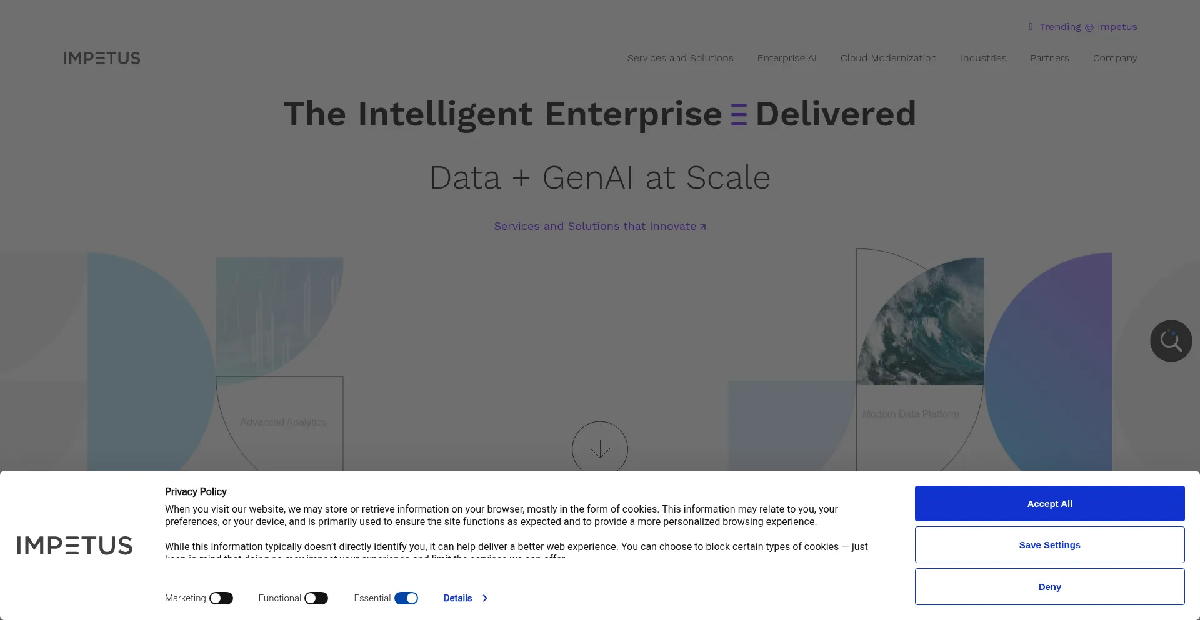1200x620 pixels.
Task: Open the Company menu
Action: 1115,58
